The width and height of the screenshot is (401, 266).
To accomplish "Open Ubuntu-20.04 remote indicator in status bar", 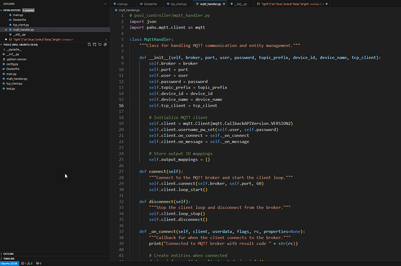I will [x=9, y=264].
